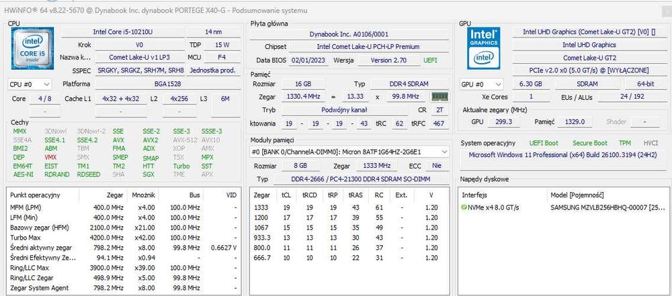Click the Dynabook Inc. A0106/0001 motherboard field
This screenshot has height=296, width=672.
[x=349, y=34]
